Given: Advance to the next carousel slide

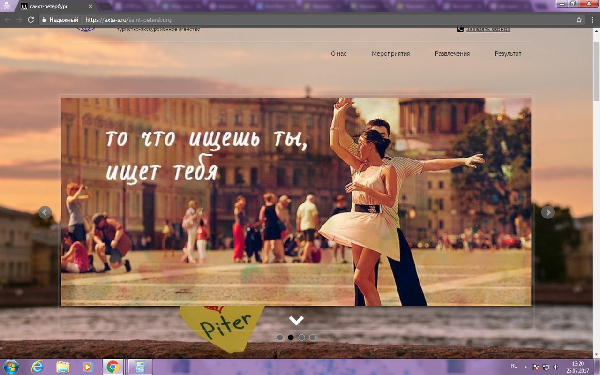Looking at the screenshot, I should pyautogui.click(x=547, y=212).
